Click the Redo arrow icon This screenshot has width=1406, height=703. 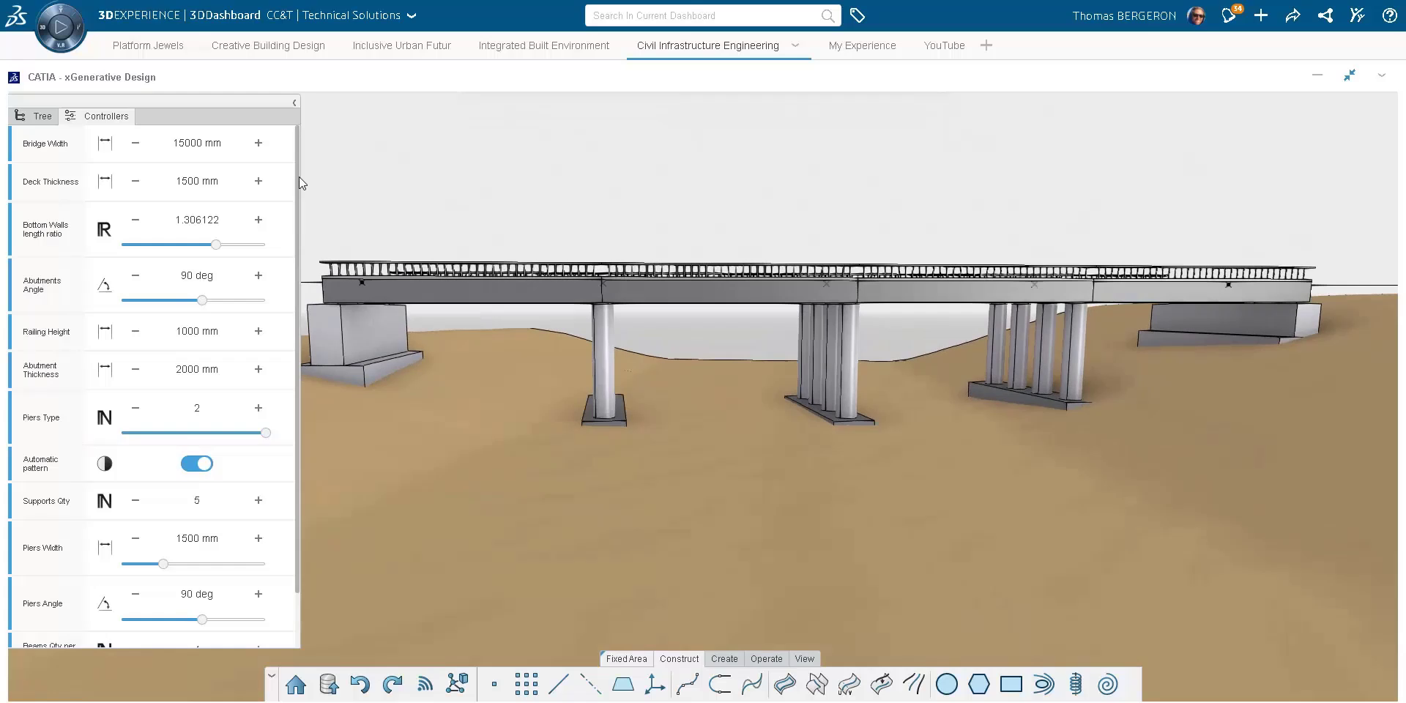pyautogui.click(x=393, y=685)
